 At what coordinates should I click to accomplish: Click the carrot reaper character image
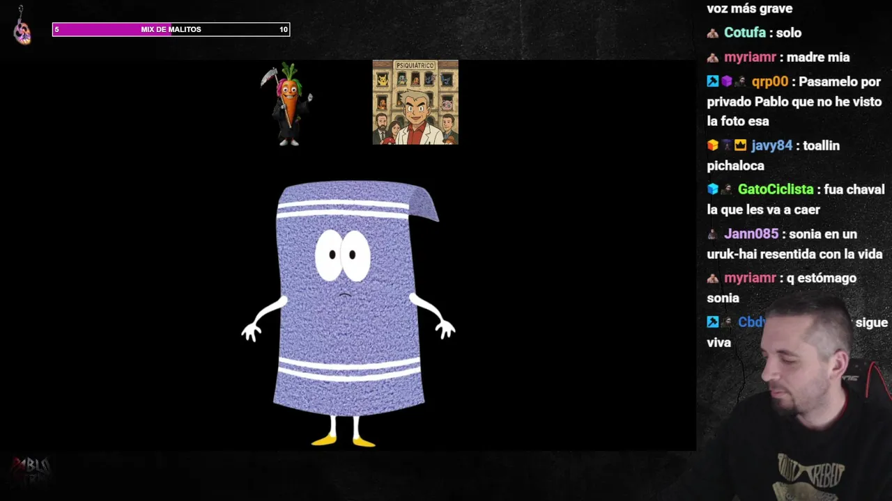pos(287,104)
